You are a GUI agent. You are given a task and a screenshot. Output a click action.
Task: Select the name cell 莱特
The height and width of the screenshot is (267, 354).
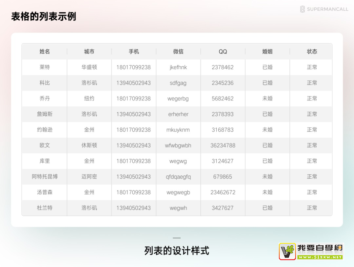coord(45,67)
